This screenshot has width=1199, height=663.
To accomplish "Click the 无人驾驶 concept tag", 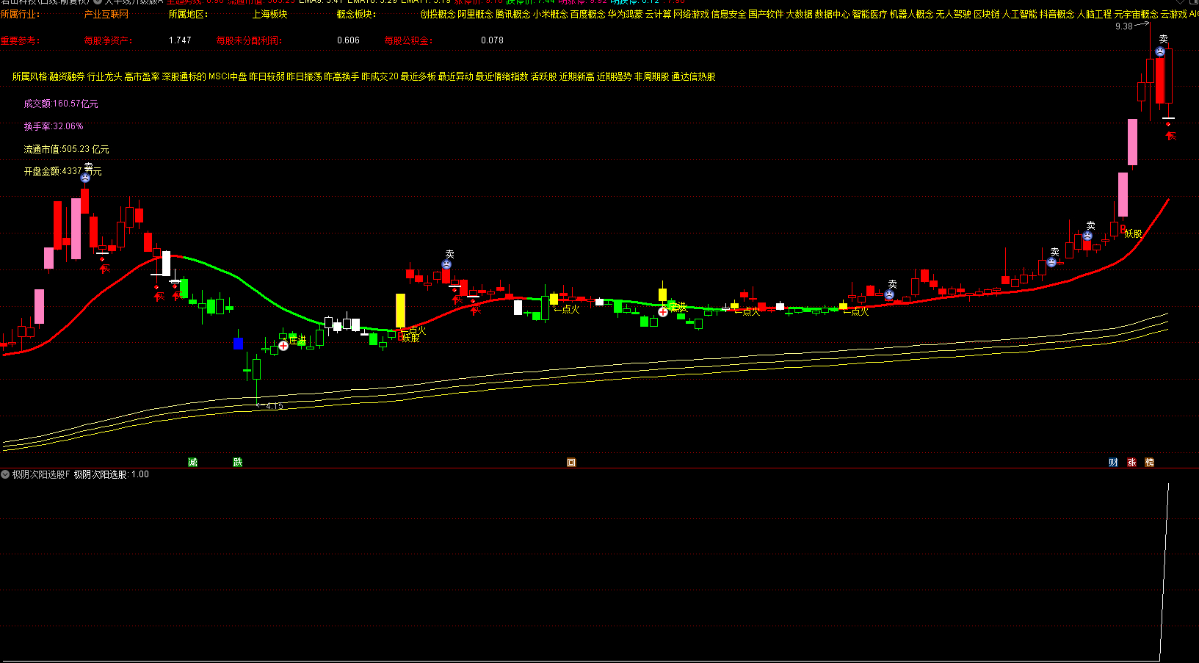I will (953, 14).
